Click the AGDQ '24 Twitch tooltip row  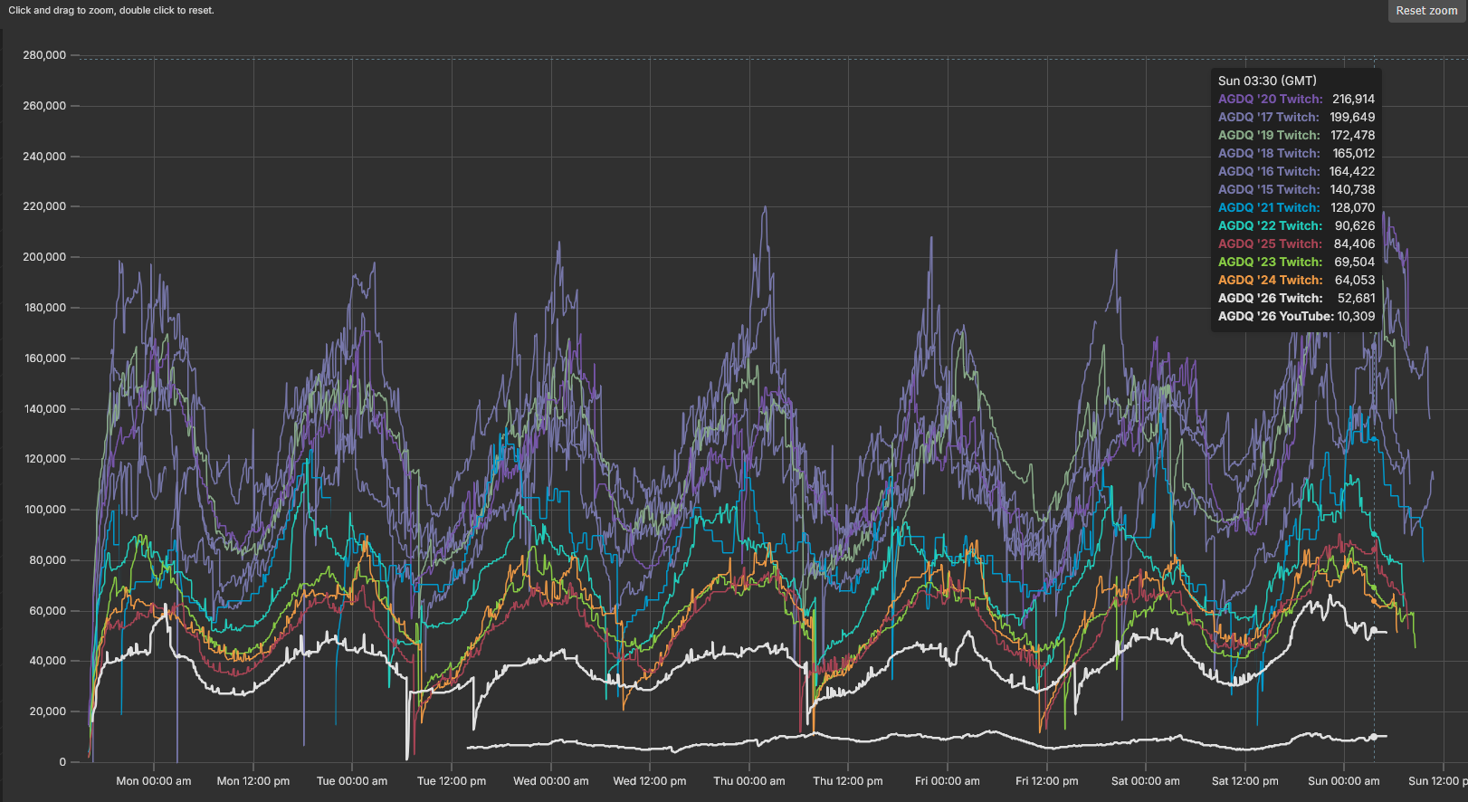pos(1296,280)
